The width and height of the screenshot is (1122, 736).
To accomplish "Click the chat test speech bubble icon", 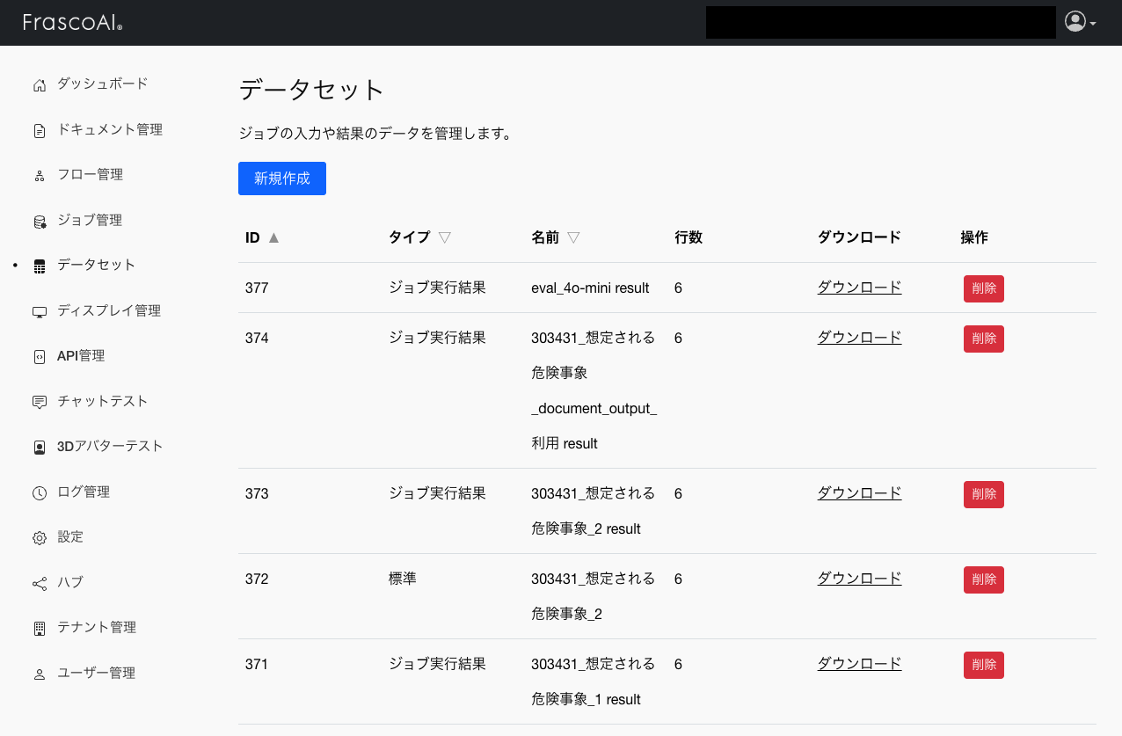I will [x=39, y=402].
